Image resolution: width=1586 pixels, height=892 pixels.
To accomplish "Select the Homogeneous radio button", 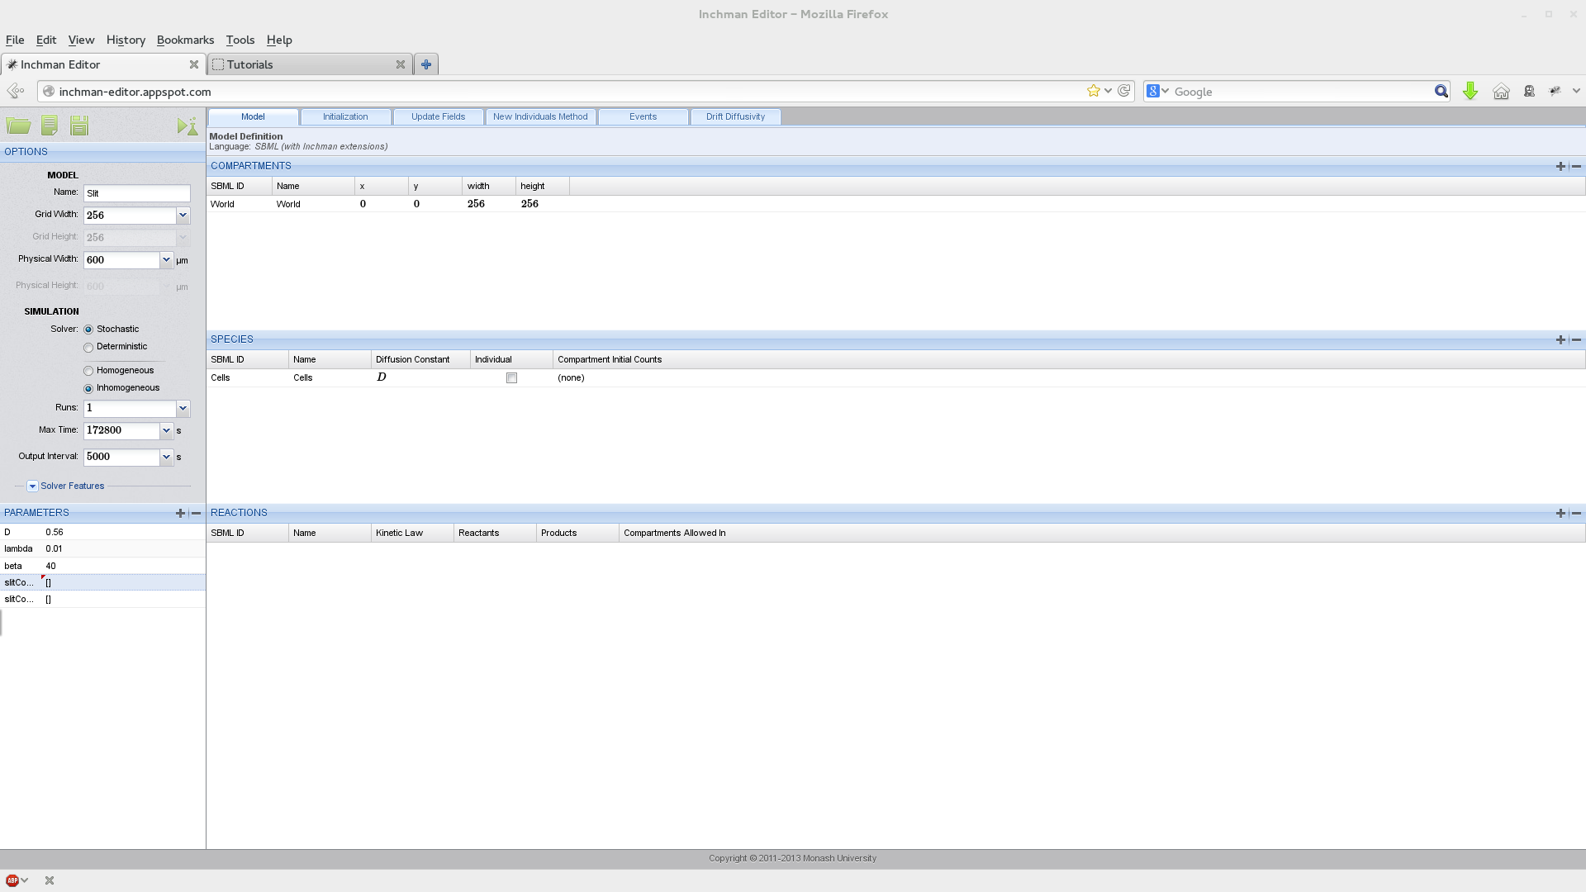I will (88, 371).
